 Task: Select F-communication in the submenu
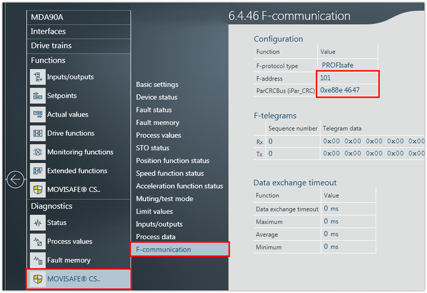pyautogui.click(x=163, y=249)
